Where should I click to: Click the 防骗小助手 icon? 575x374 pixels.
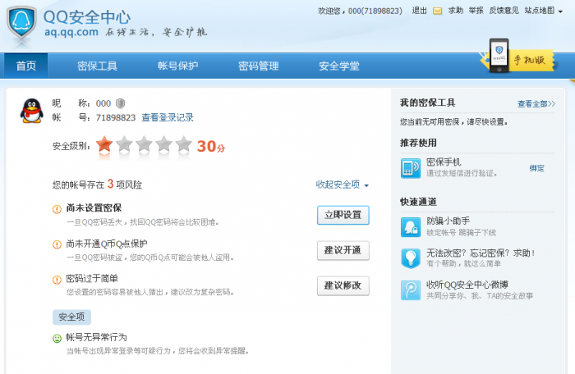coord(411,226)
